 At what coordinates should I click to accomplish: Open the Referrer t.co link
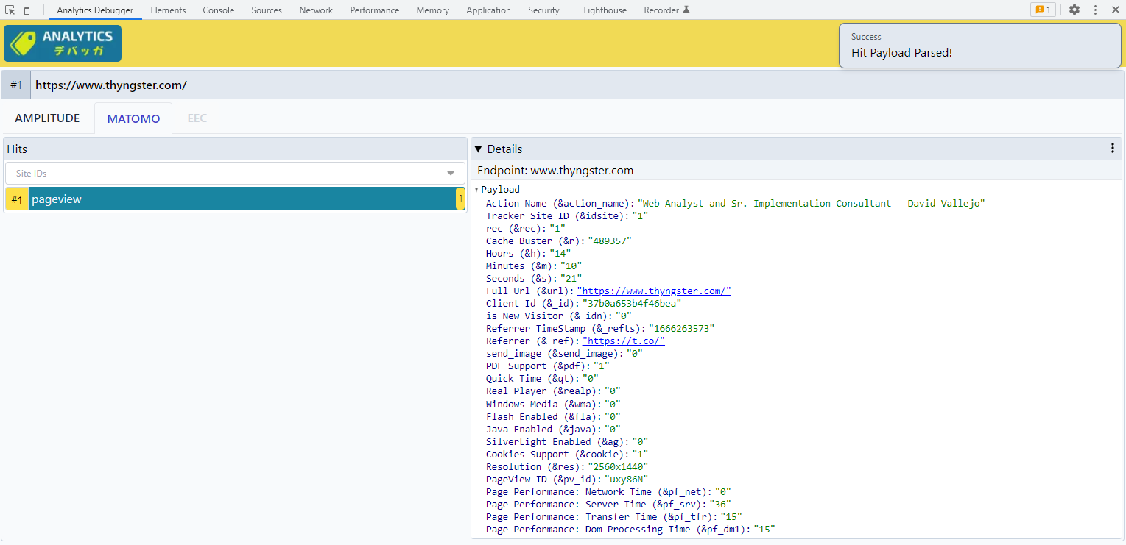tap(623, 341)
